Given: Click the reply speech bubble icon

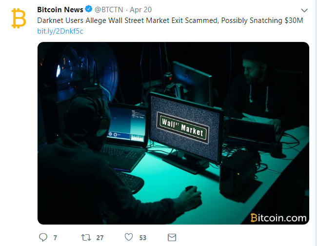Looking at the screenshot, I should [43, 237].
